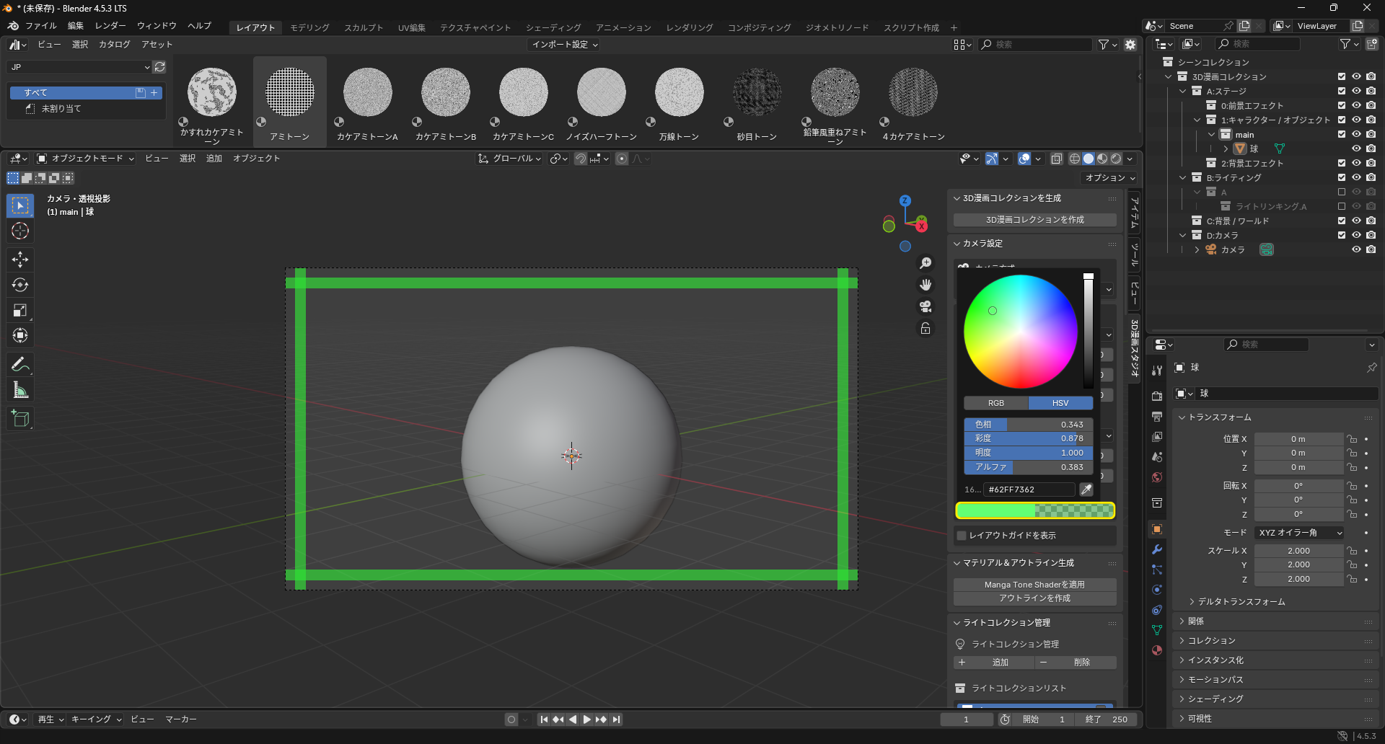This screenshot has width=1385, height=744.
Task: Open the Material properties tab icon
Action: click(1157, 650)
